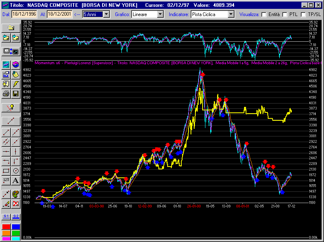Click the 4982 price label on left axis
324x242 pixels.
click(x=27, y=70)
